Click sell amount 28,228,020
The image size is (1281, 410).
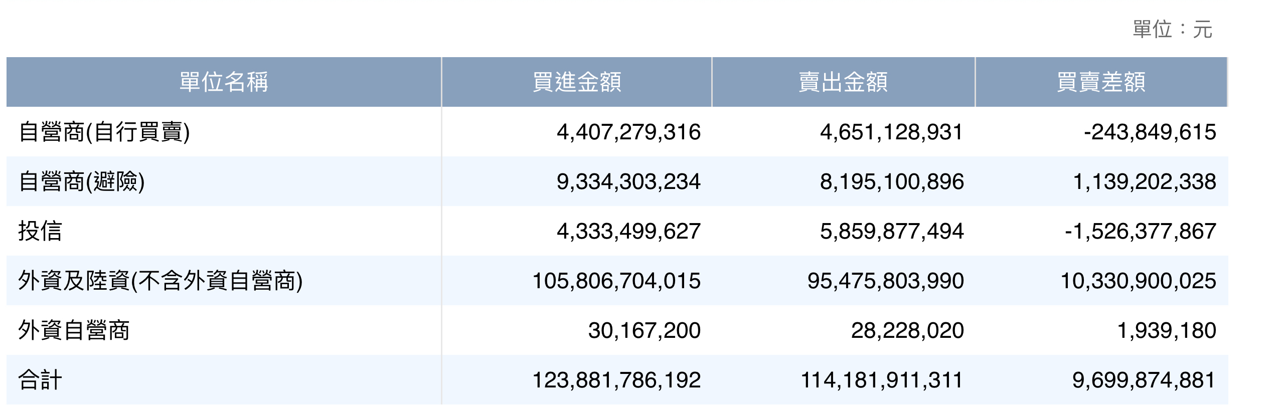coord(907,331)
